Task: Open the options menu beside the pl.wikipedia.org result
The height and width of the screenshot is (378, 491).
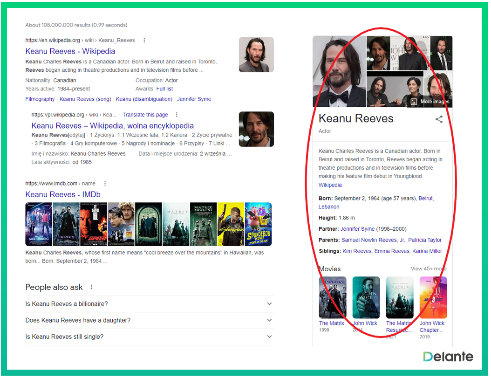Action: click(x=177, y=115)
